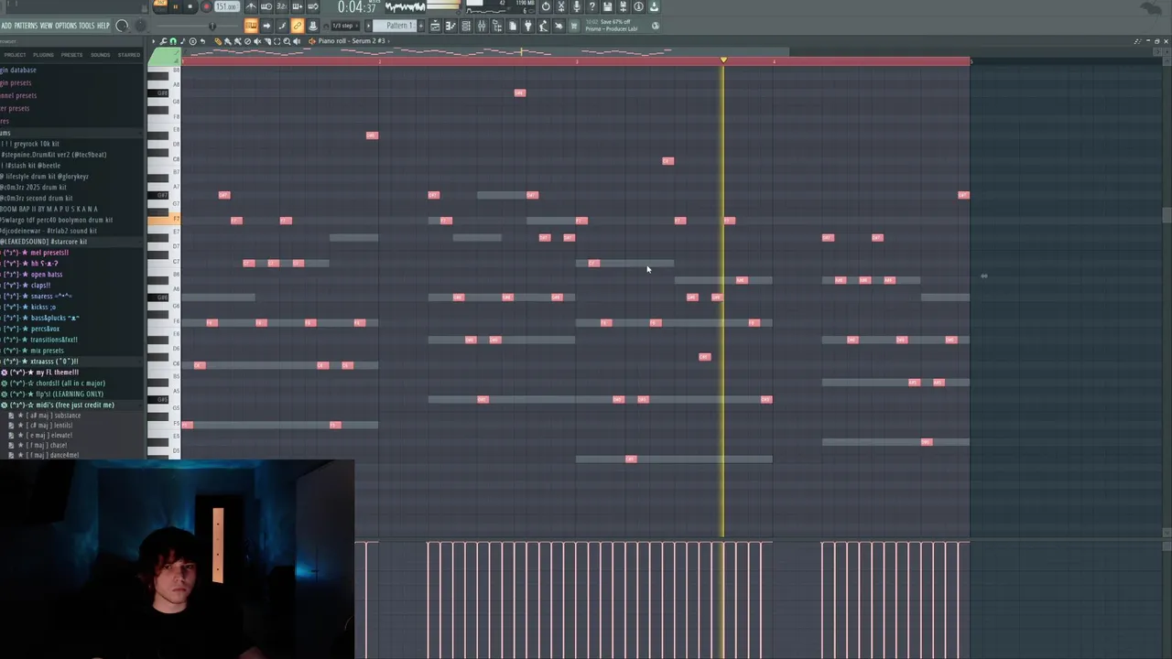Viewport: 1172px width, 659px height.
Task: Click the high note near top of piano roll
Action: click(520, 92)
